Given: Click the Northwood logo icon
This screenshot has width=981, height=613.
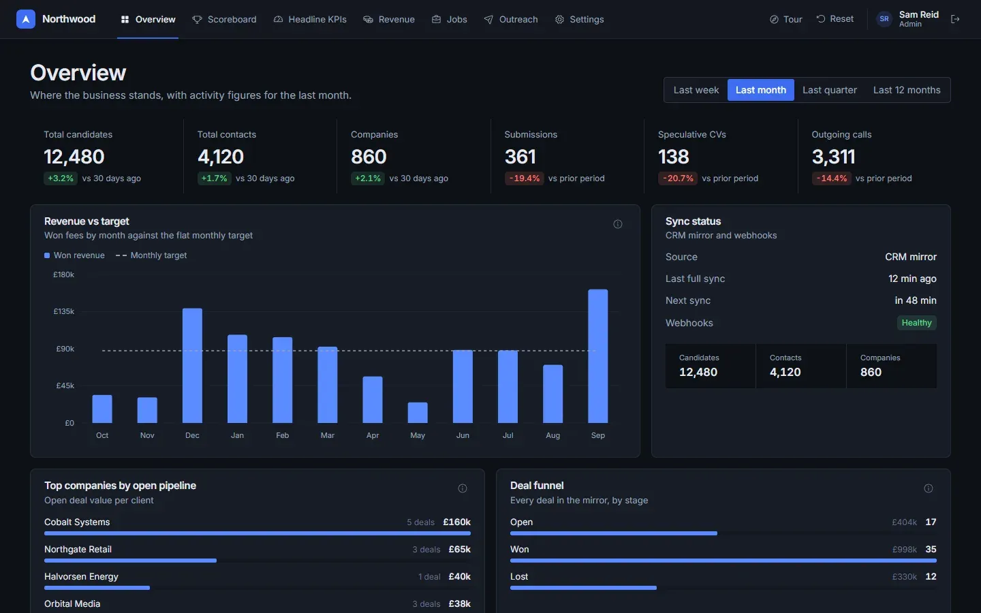Looking at the screenshot, I should tap(26, 19).
